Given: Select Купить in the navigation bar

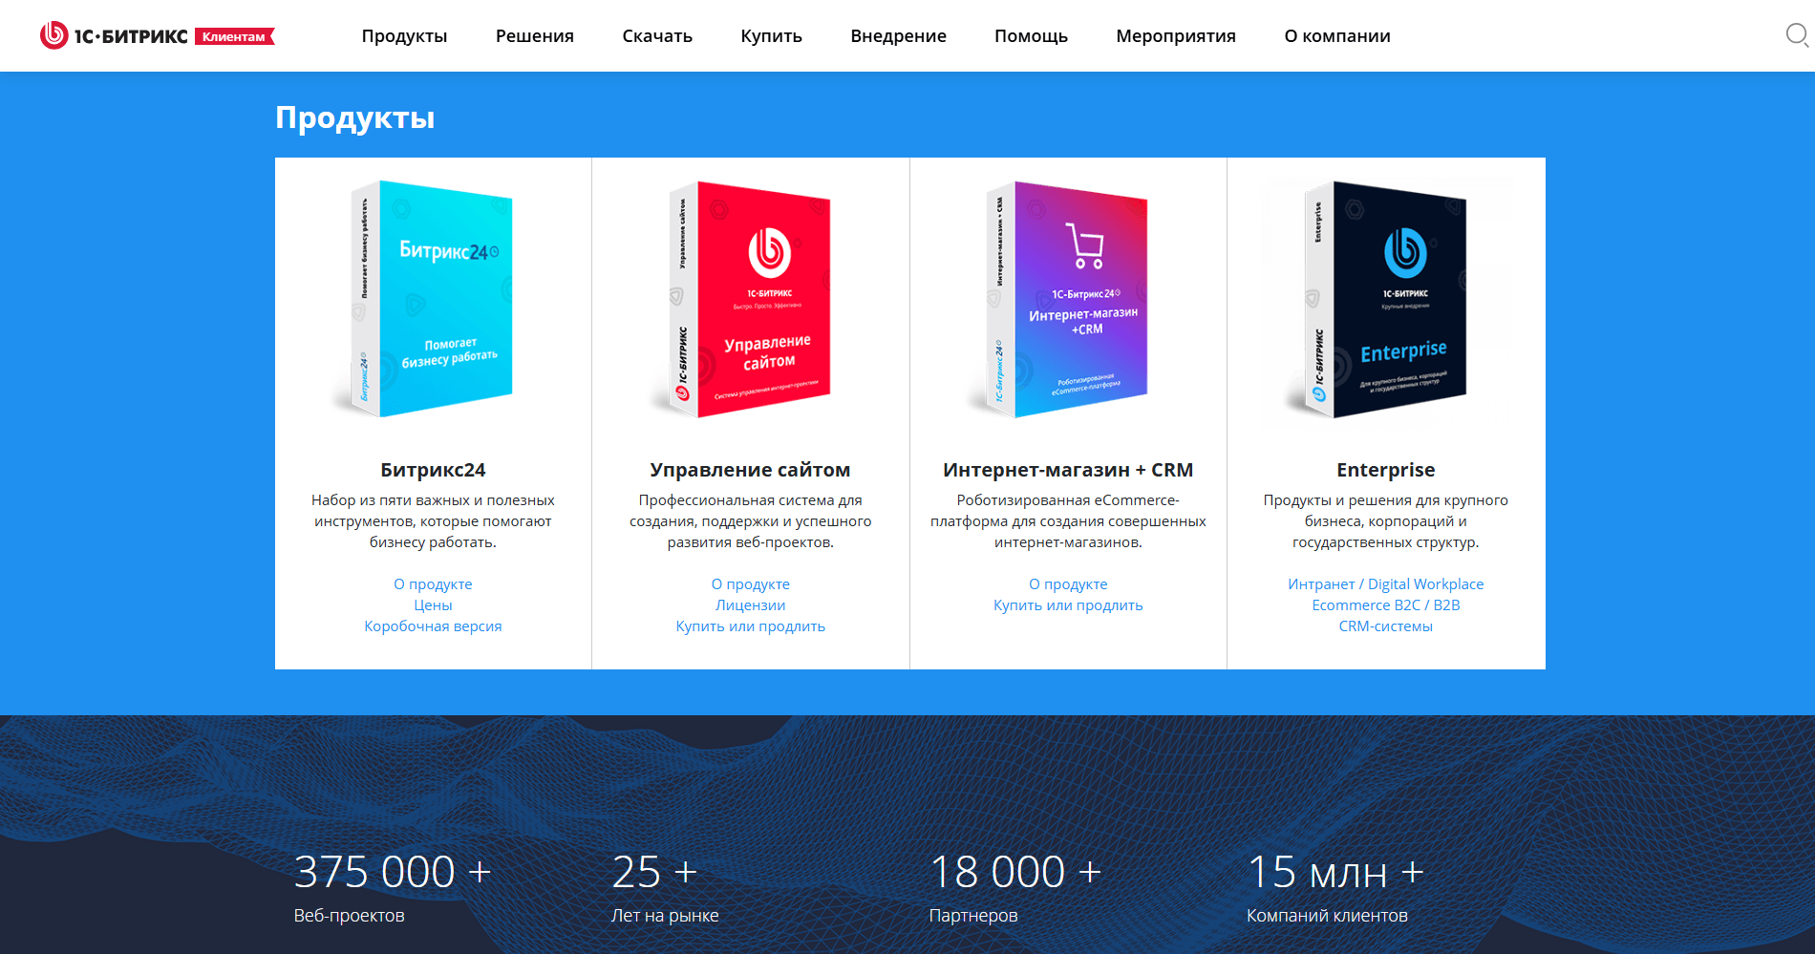Looking at the screenshot, I should pos(771,36).
